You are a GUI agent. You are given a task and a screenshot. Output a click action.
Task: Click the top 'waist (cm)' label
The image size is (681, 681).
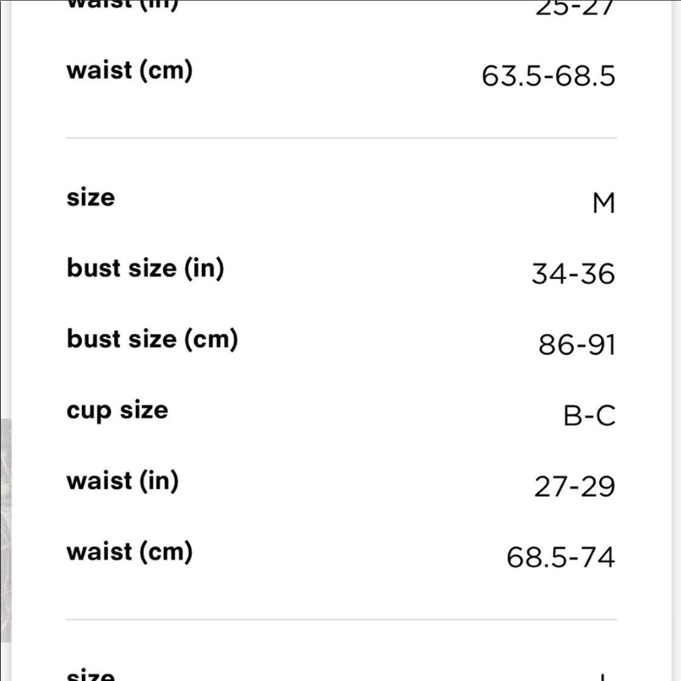(129, 70)
